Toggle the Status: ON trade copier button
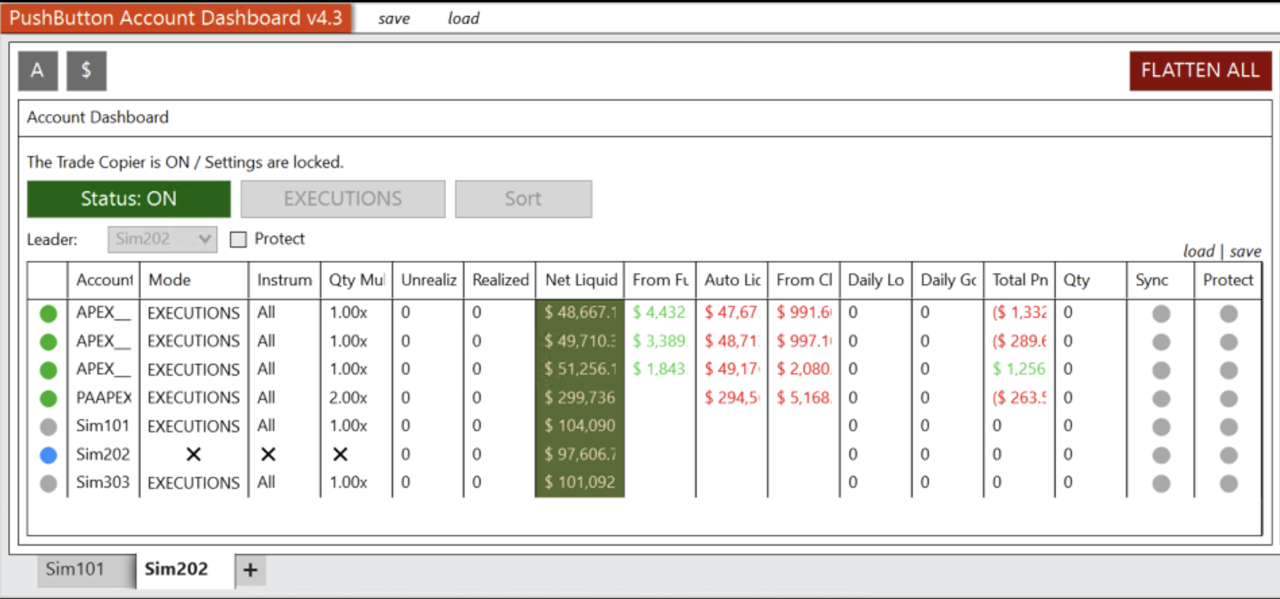The width and height of the screenshot is (1280, 599). (x=129, y=199)
